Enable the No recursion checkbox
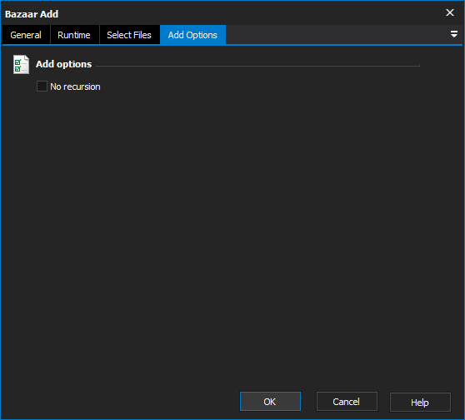This screenshot has height=420, width=465. 42,86
